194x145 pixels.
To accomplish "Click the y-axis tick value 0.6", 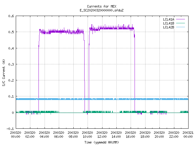I will coord(11,16).
